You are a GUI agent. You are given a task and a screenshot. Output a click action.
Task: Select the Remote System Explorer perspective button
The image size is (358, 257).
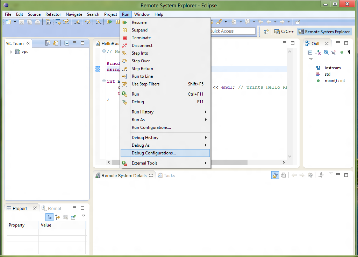coord(324,32)
